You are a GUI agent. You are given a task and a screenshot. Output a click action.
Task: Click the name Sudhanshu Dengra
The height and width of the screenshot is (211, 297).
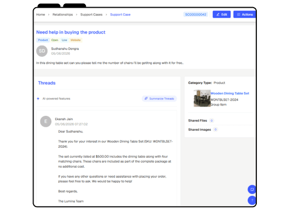65,49
